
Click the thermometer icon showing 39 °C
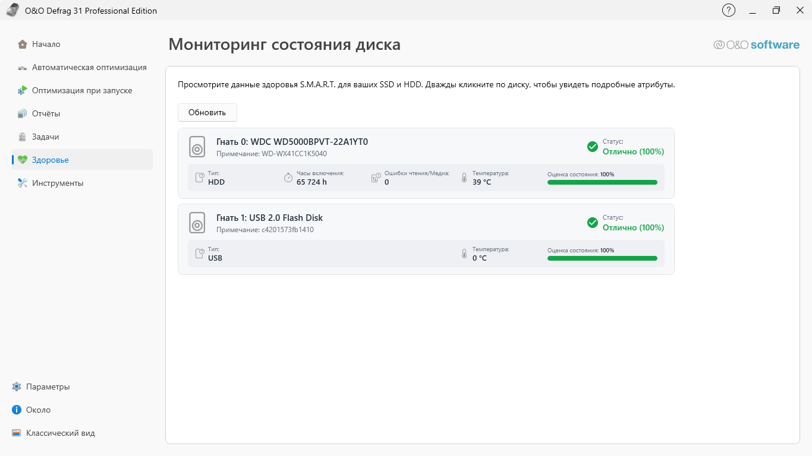click(x=464, y=178)
